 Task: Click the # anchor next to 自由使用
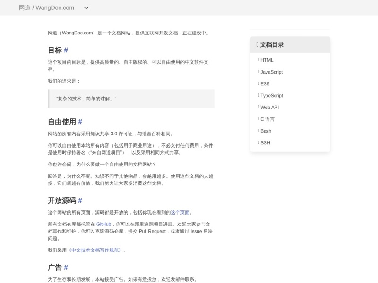tap(80, 122)
